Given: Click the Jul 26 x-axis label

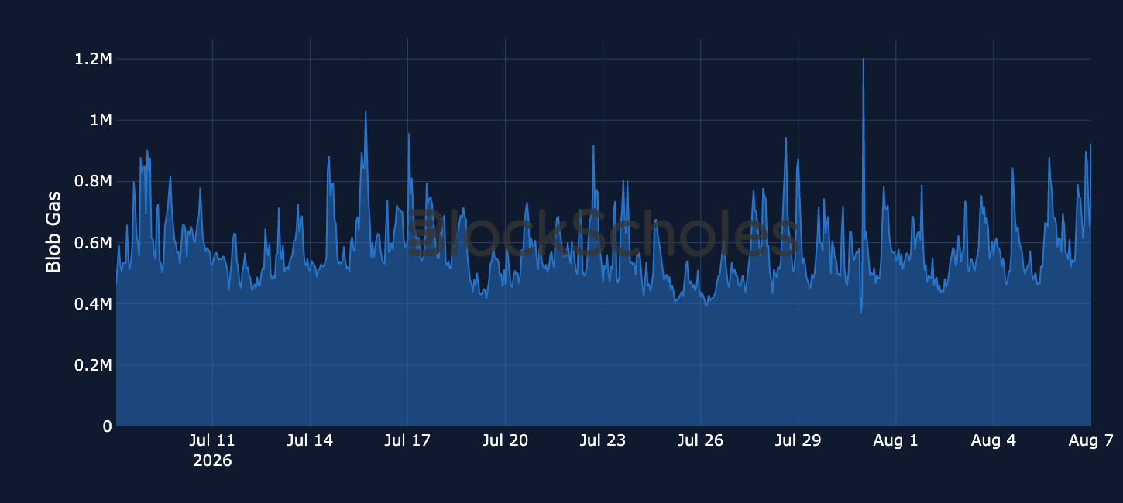Looking at the screenshot, I should pyautogui.click(x=700, y=441).
